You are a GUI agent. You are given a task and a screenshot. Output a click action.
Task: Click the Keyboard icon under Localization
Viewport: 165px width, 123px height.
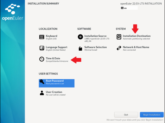point(42,37)
